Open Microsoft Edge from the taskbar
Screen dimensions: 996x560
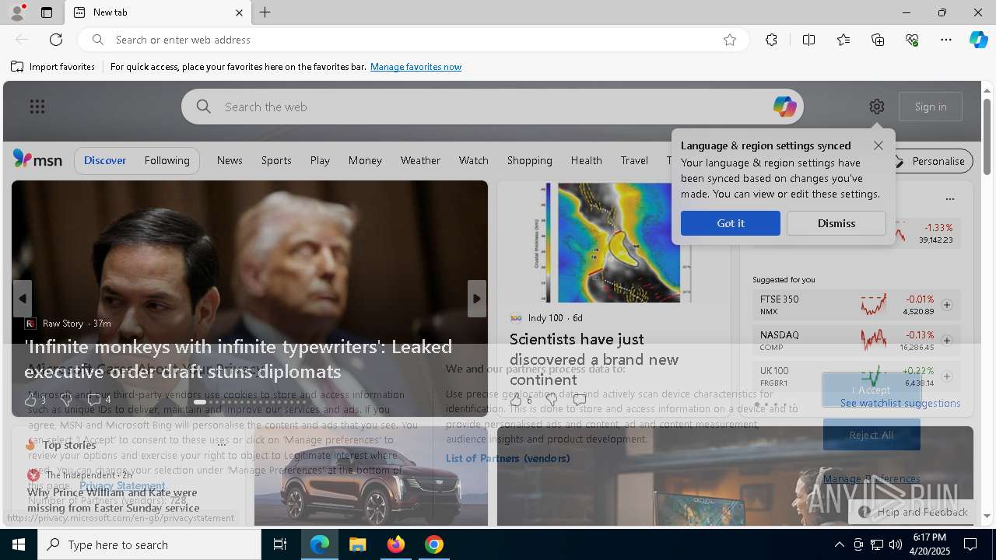coord(320,544)
